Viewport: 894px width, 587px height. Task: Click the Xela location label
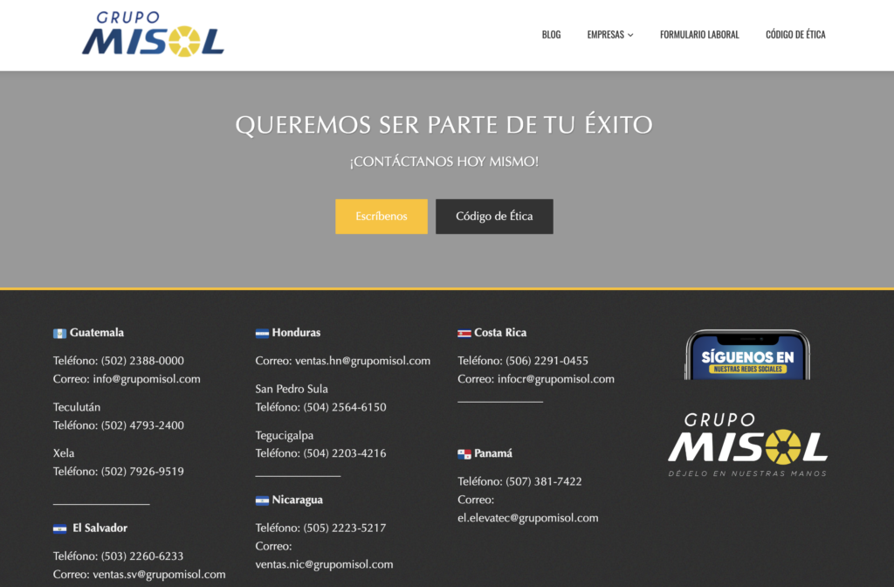pos(64,453)
